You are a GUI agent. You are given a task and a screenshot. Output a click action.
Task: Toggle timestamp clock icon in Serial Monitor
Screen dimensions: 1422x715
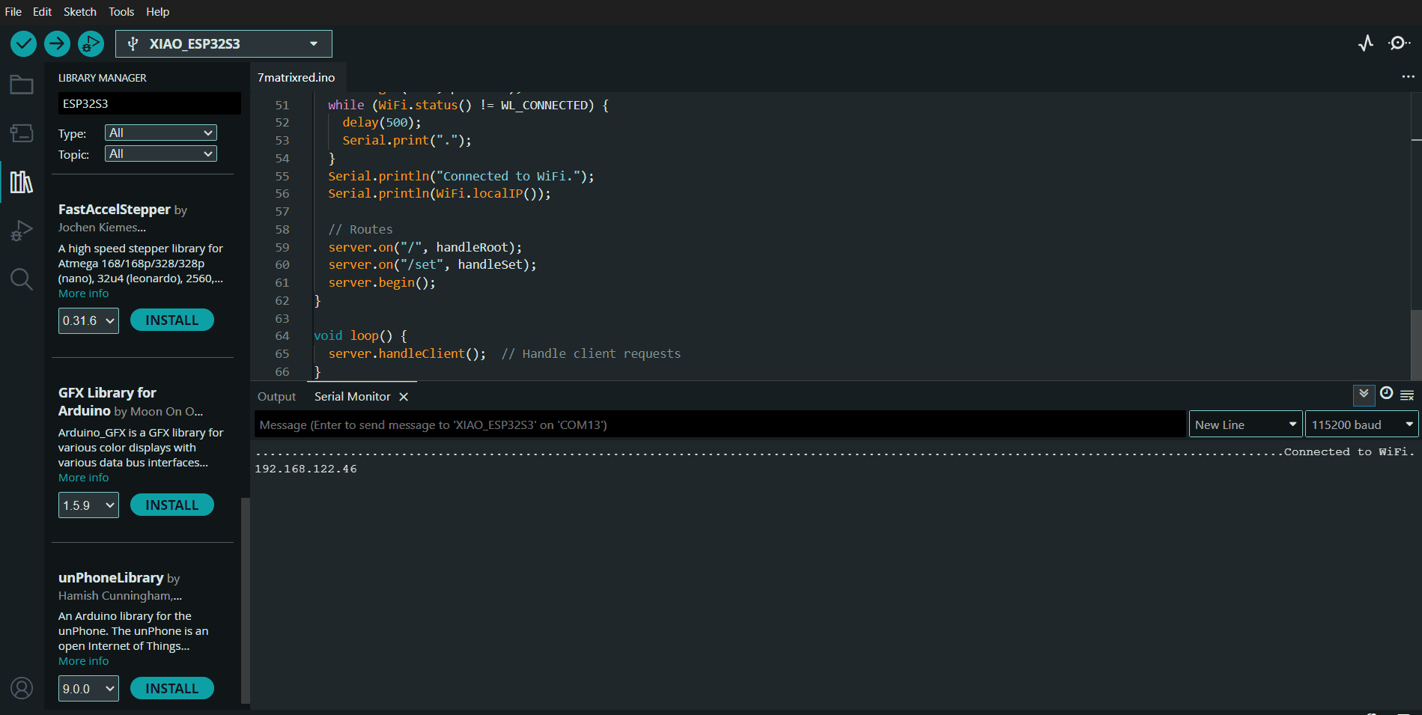pos(1386,394)
